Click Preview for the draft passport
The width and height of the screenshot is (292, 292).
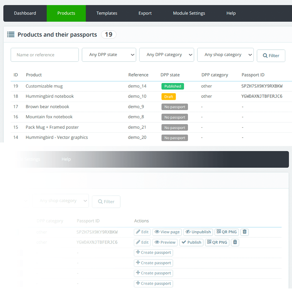(x=165, y=242)
